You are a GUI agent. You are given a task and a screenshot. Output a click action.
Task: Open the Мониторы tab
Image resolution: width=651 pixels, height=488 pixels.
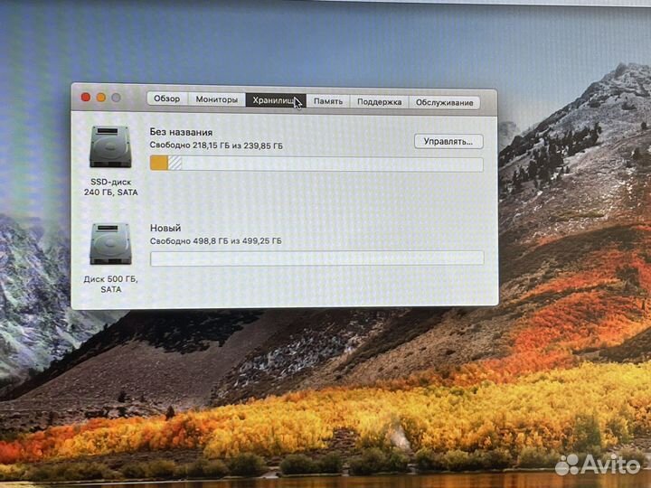[216, 99]
